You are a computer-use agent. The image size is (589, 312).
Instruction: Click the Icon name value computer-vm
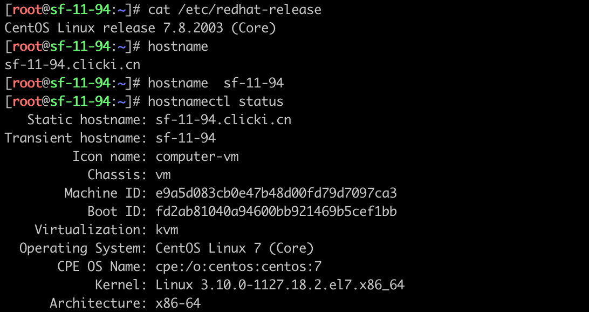click(x=197, y=157)
